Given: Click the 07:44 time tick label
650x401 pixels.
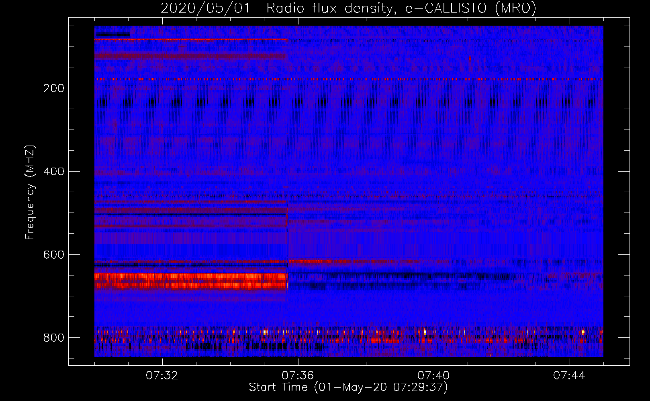Looking at the screenshot, I should [x=569, y=375].
